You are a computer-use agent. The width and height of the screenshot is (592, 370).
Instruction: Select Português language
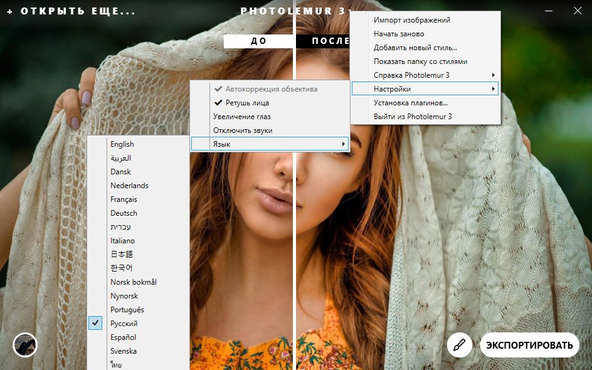click(x=138, y=310)
